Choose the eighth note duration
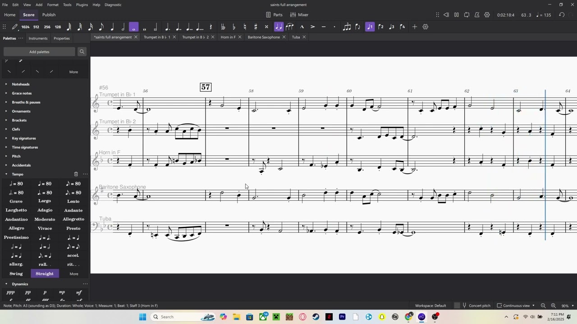The image size is (577, 324). point(101,27)
